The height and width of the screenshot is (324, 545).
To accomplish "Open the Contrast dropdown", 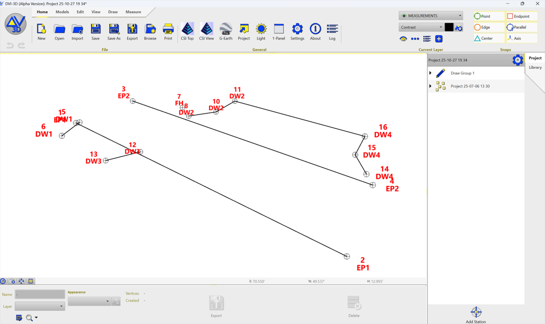I will pos(421,27).
